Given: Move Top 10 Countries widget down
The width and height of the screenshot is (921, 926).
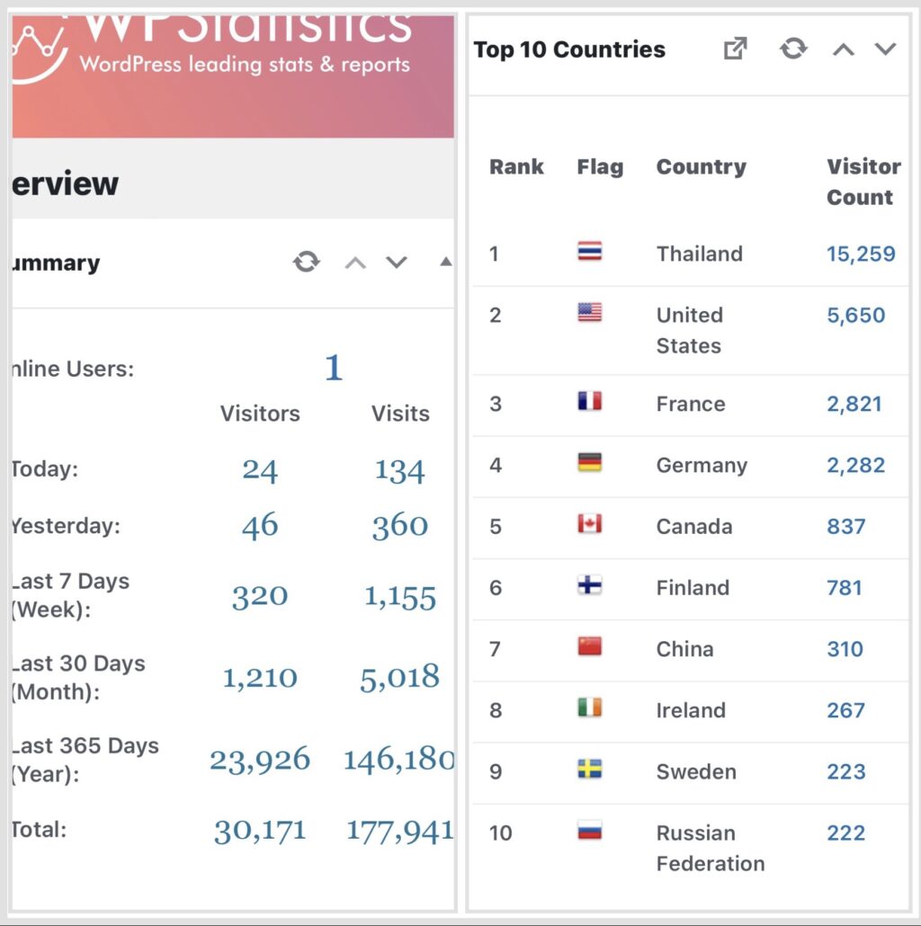Looking at the screenshot, I should pyautogui.click(x=886, y=49).
